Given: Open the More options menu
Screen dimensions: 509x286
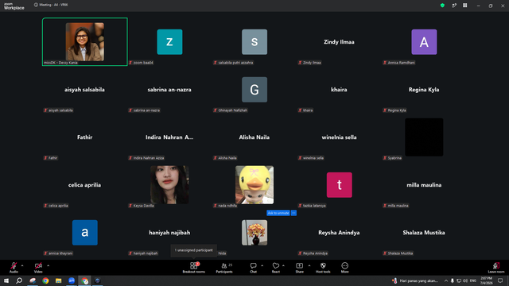Looking at the screenshot, I should 344,268.
